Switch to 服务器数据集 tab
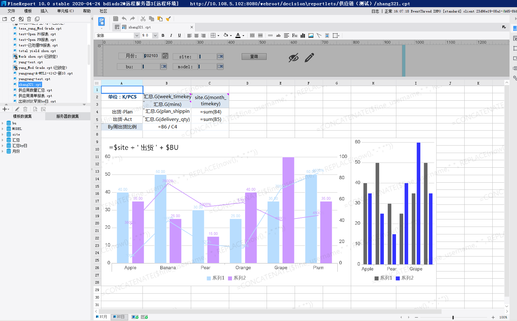517x321 pixels. 68,116
